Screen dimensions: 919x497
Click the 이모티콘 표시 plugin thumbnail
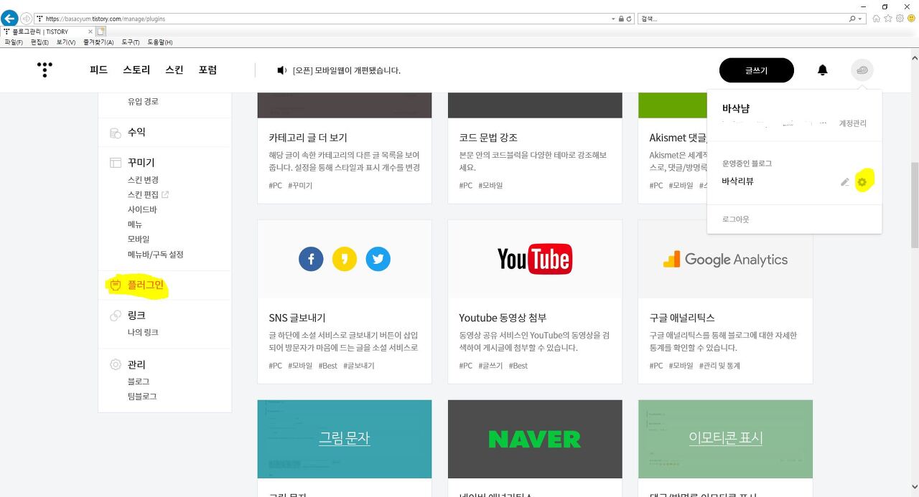coord(725,439)
